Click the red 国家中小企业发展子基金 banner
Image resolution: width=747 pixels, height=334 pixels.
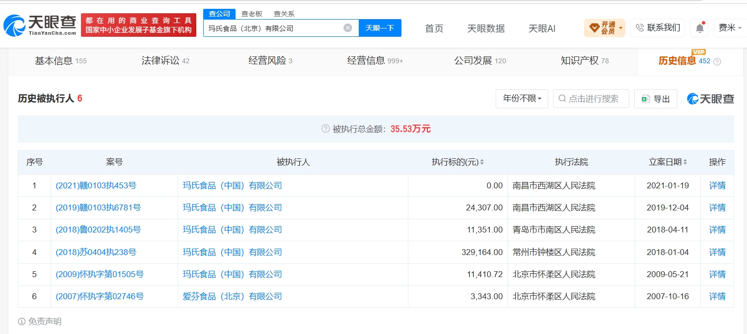tap(138, 25)
